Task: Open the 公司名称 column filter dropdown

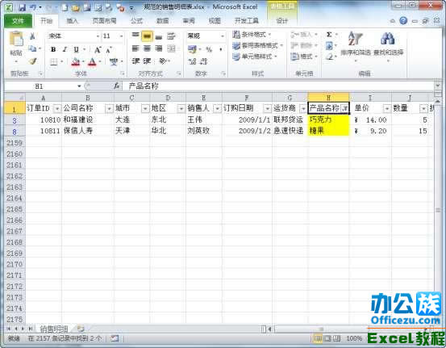Action: tap(109, 108)
